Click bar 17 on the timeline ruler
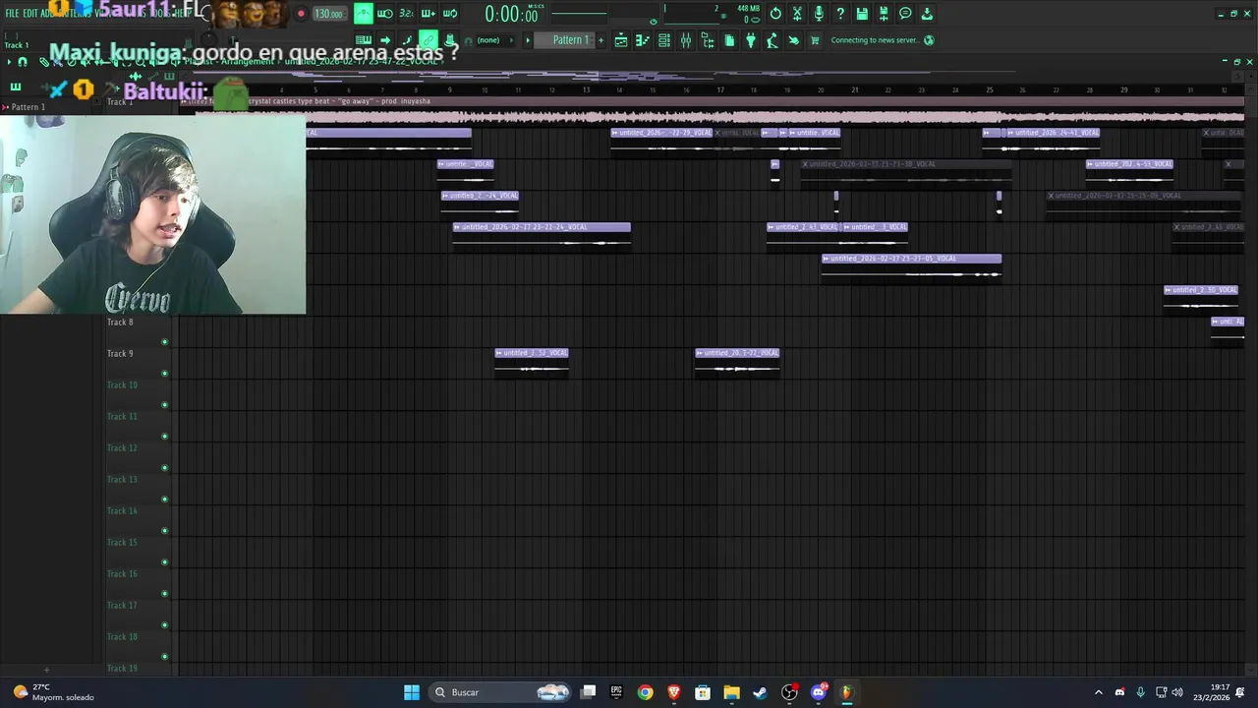 pyautogui.click(x=720, y=90)
